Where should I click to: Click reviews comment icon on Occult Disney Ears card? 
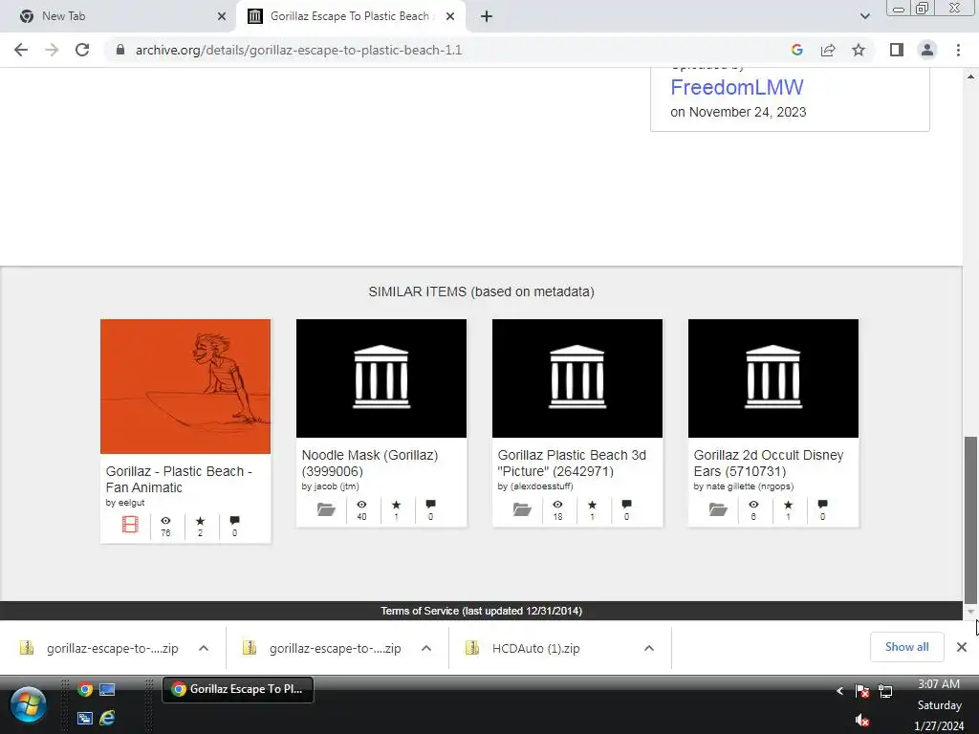pos(822,504)
